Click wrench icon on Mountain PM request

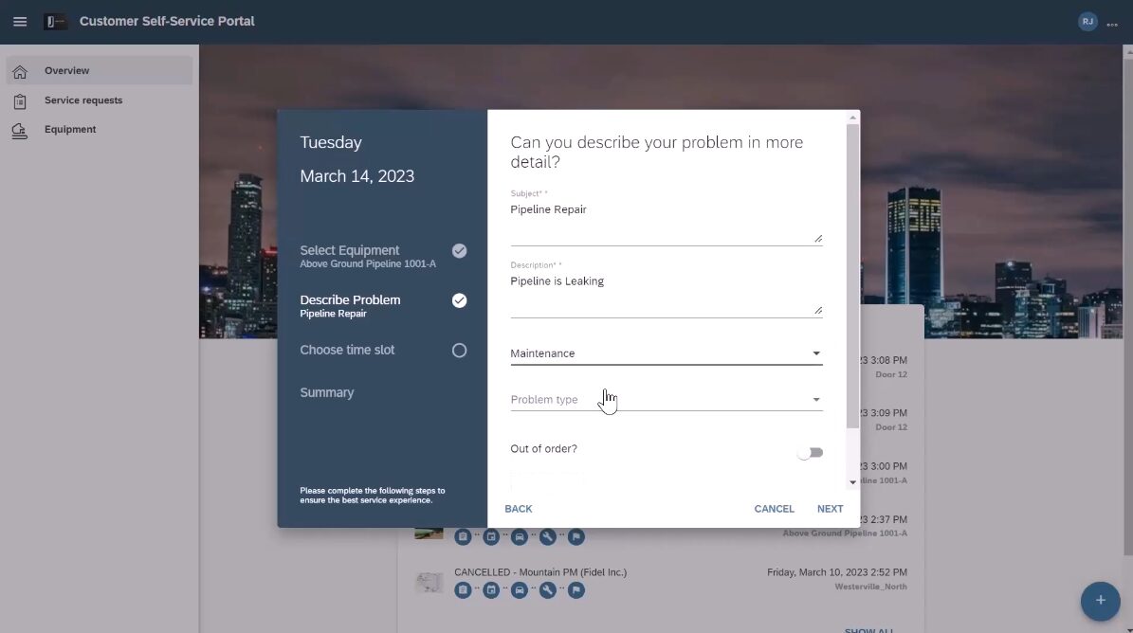[547, 590]
